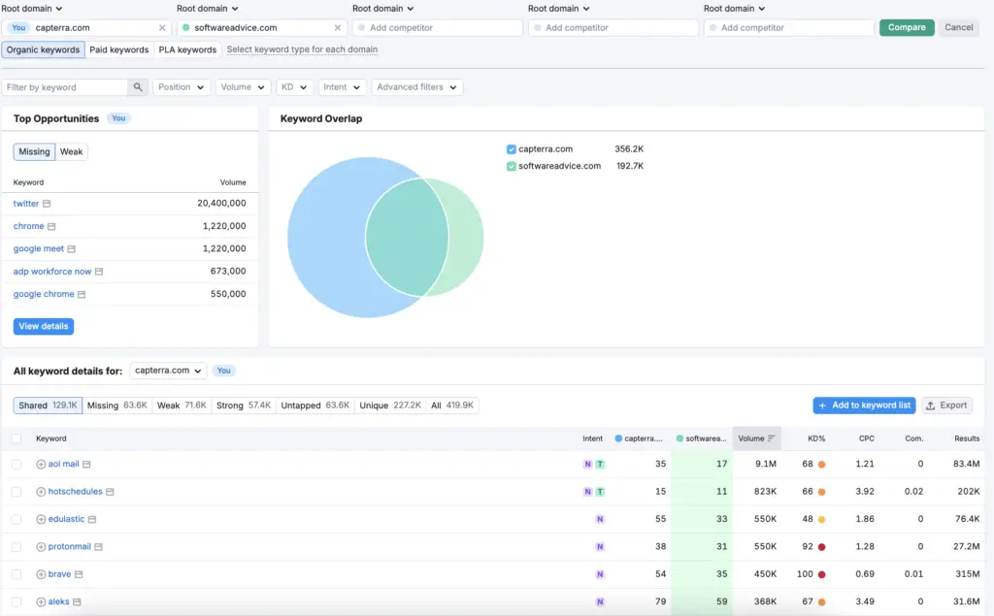Click plus icon beside aol mail keyword

coord(41,465)
